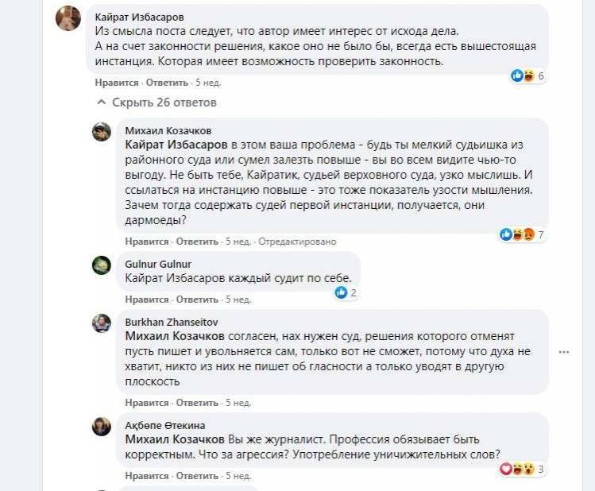View reactions on Кайрат Избасаров's comment
This screenshot has width=595, height=491.
(528, 76)
